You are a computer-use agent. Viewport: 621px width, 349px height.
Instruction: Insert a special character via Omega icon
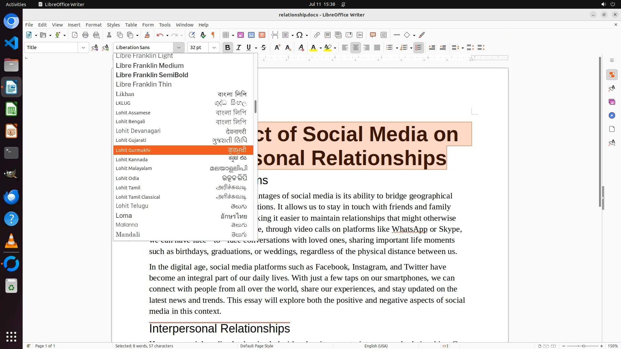[300, 35]
